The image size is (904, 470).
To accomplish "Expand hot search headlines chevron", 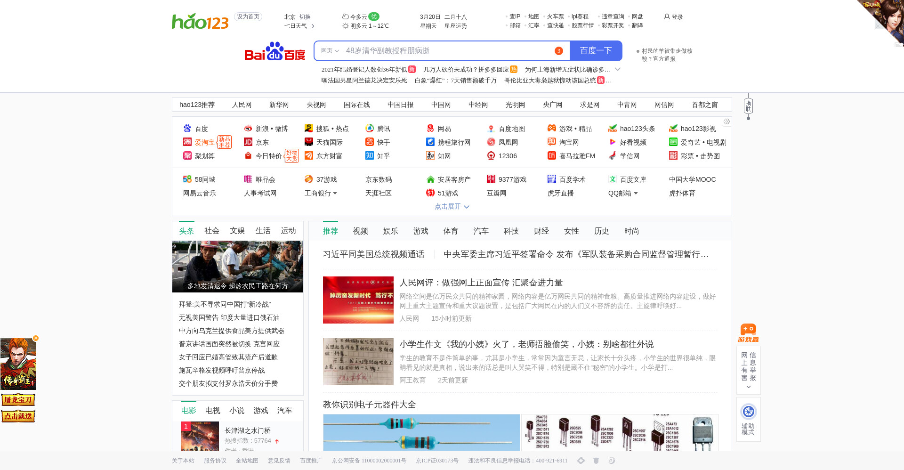I will [618, 69].
